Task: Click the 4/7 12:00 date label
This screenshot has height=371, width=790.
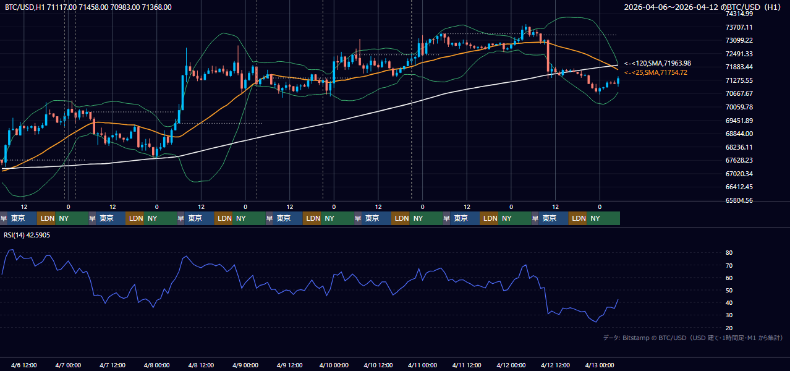Action: coord(113,365)
